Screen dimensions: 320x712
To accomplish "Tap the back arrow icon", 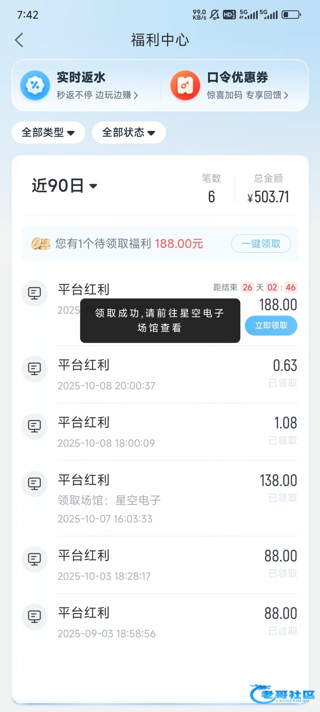I will (19, 40).
